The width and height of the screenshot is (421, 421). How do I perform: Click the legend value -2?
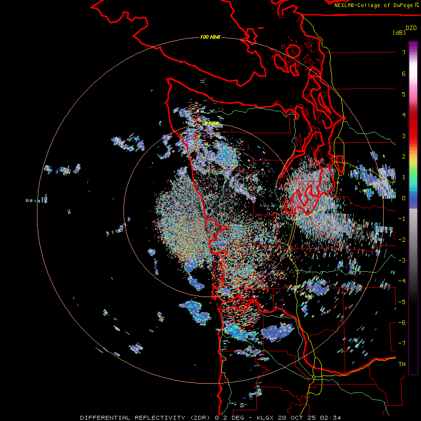coord(402,240)
